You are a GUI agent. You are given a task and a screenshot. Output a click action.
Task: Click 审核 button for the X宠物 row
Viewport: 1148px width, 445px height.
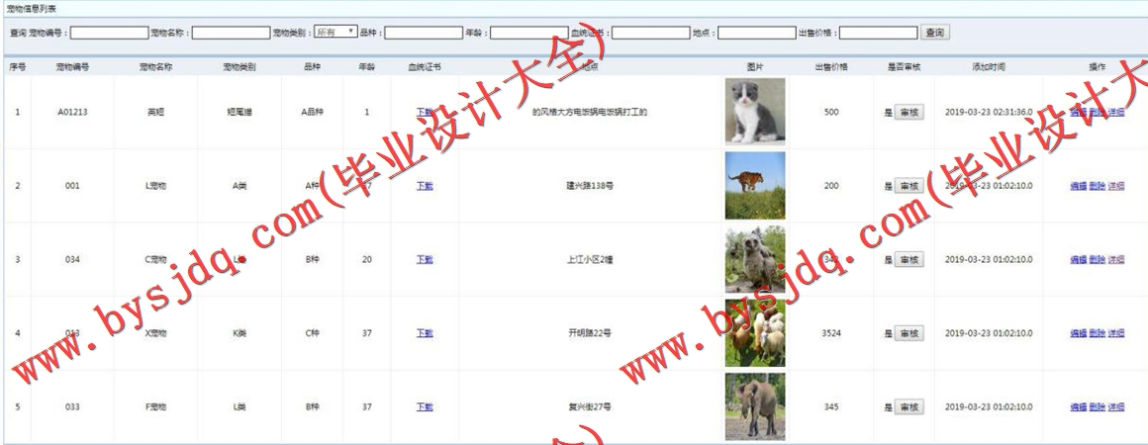909,334
